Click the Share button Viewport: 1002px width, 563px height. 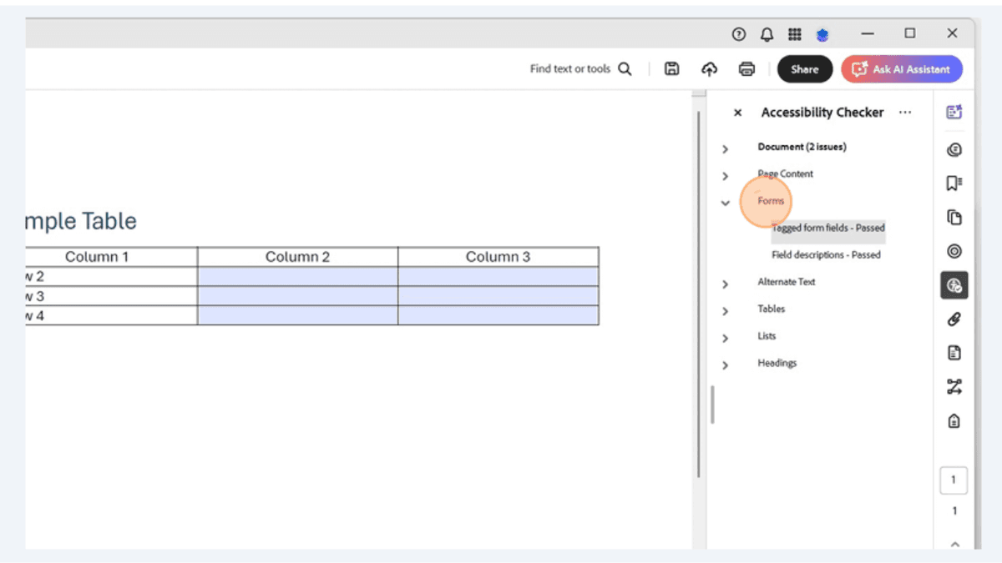[x=804, y=68]
